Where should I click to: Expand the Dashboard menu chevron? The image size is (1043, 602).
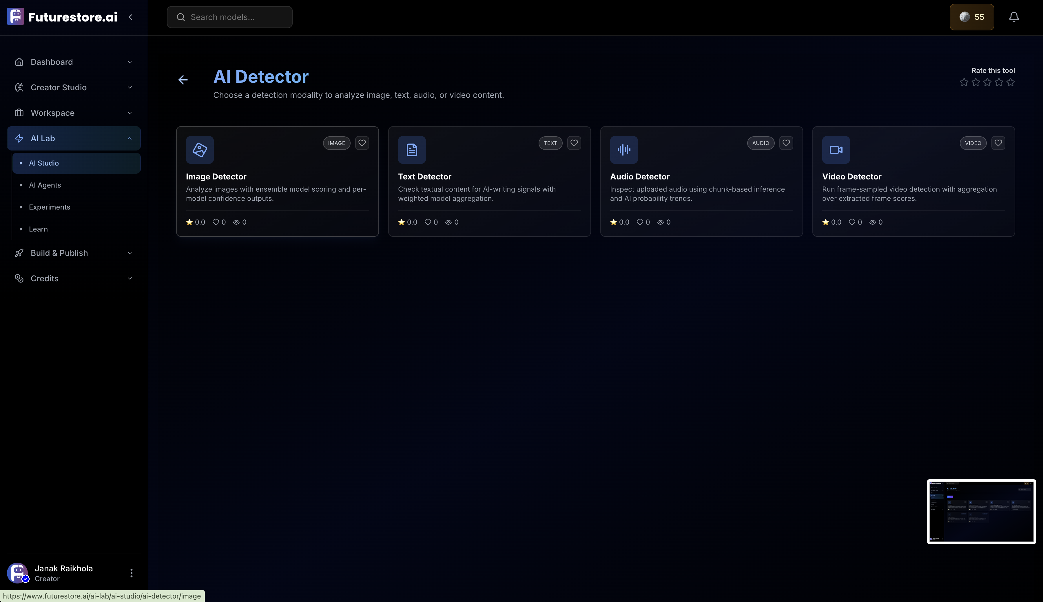[x=130, y=62]
